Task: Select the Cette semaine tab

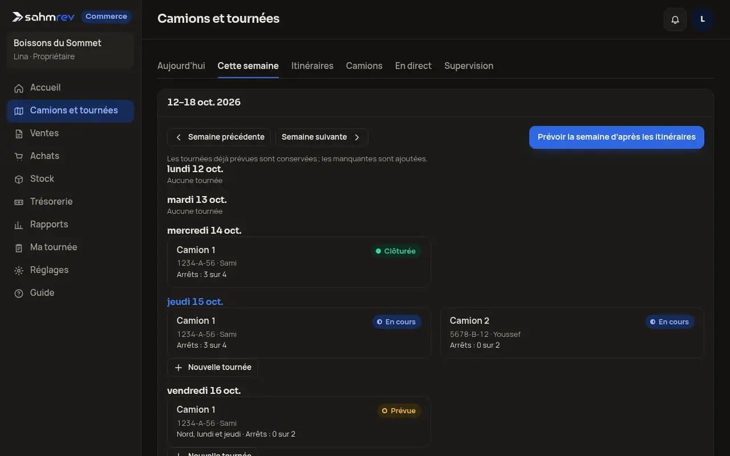Action: [248, 66]
